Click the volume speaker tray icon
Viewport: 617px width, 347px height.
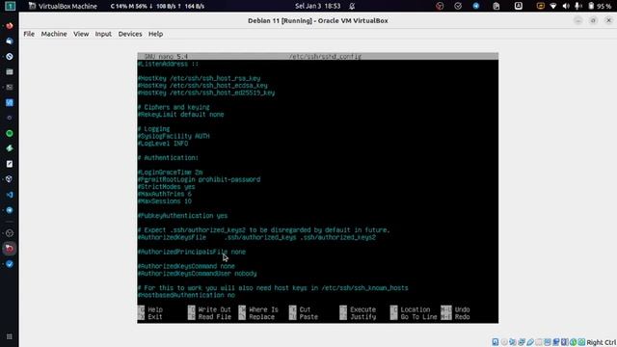[x=566, y=6]
